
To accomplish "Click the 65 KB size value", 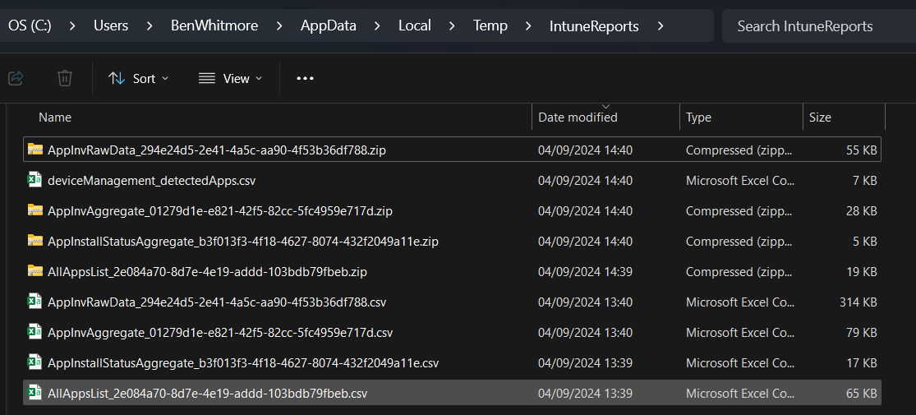I will (x=861, y=393).
